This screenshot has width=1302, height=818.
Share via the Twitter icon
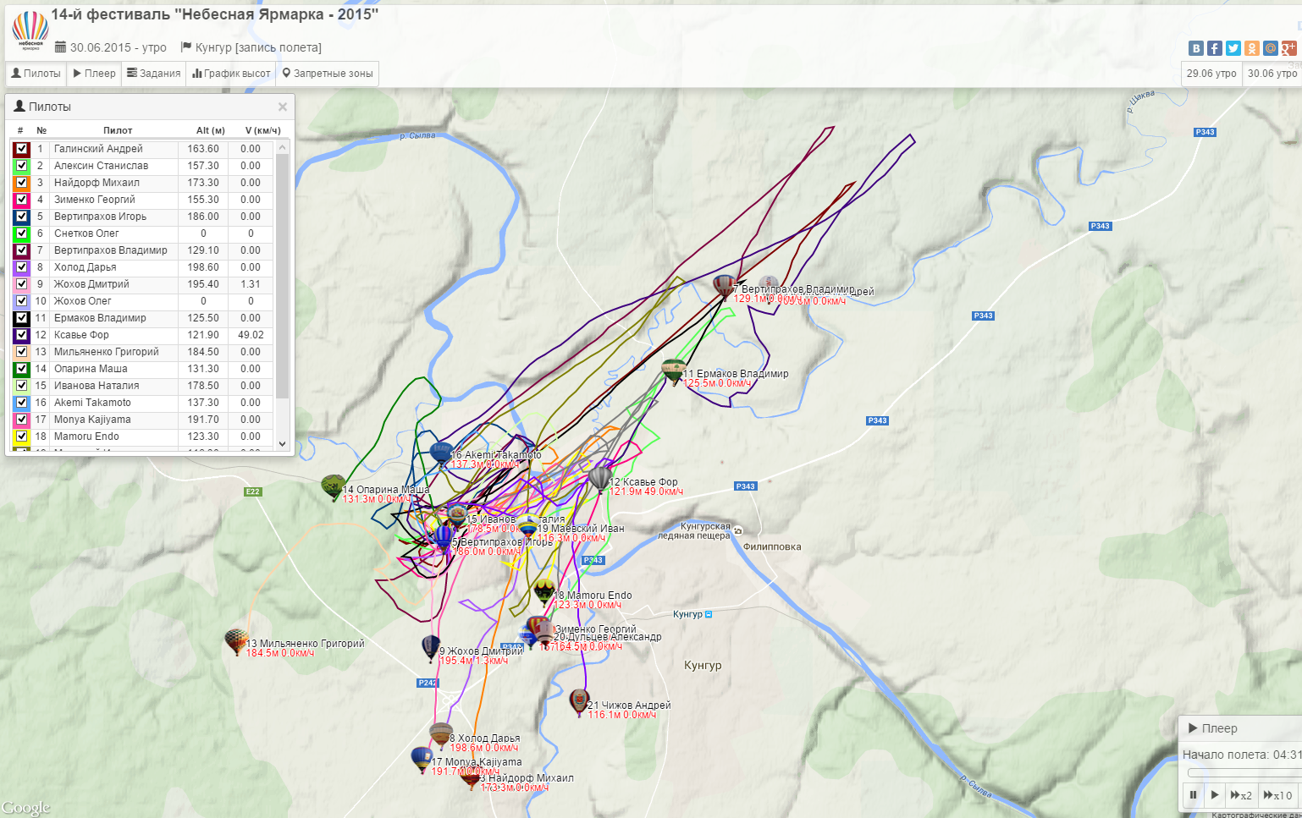click(x=1233, y=48)
